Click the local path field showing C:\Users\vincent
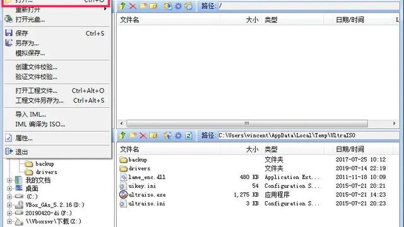404x227 pixels. [309, 136]
